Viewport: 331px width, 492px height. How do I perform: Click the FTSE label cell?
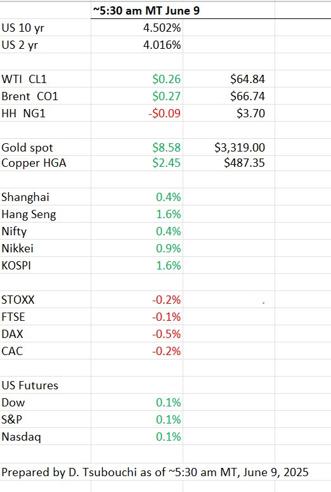point(46,317)
